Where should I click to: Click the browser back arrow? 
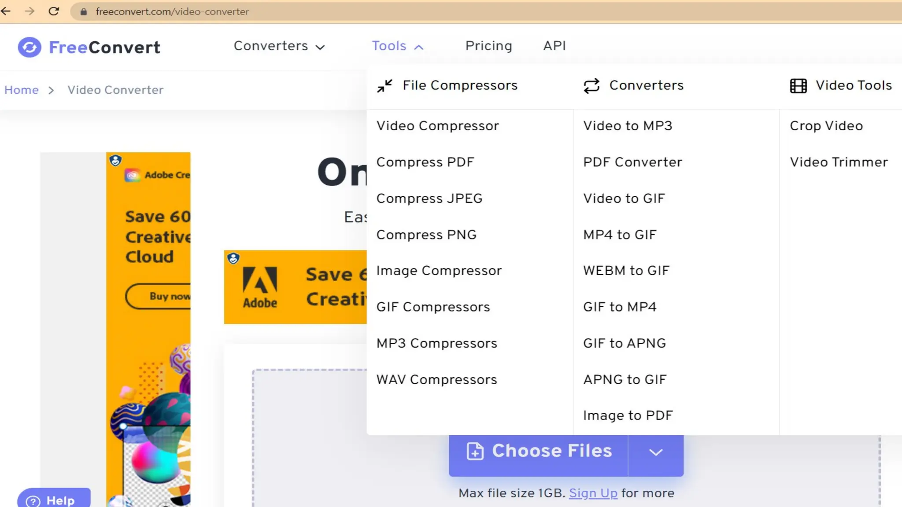(6, 11)
